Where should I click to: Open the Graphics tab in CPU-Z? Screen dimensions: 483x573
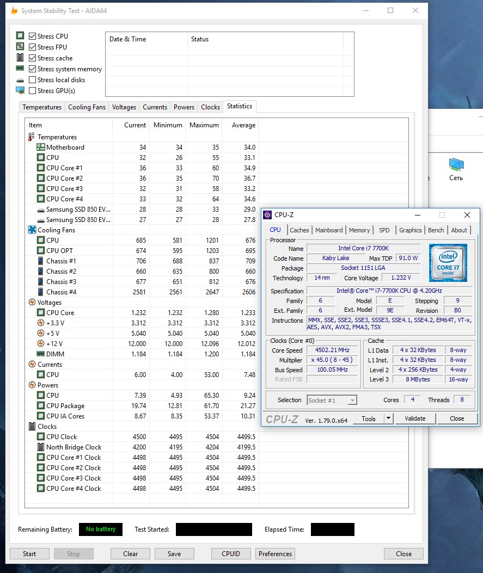(410, 230)
